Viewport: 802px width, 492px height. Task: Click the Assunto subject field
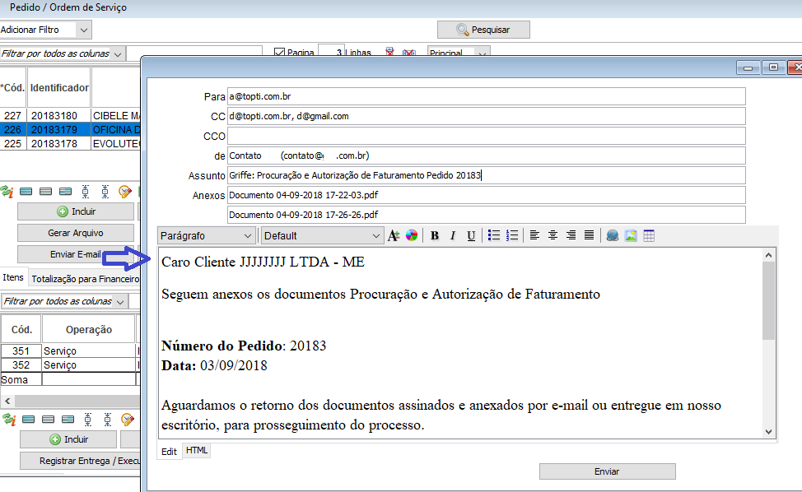click(x=487, y=175)
